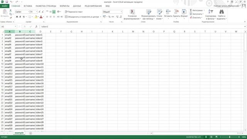Add a new sheet with plus icon
This screenshot has width=247, height=139.
point(30,133)
